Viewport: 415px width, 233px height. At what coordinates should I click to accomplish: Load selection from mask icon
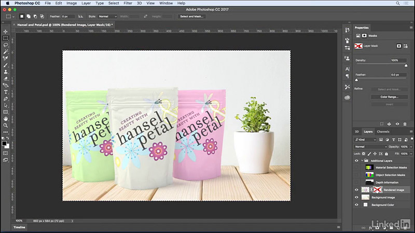pos(382,124)
